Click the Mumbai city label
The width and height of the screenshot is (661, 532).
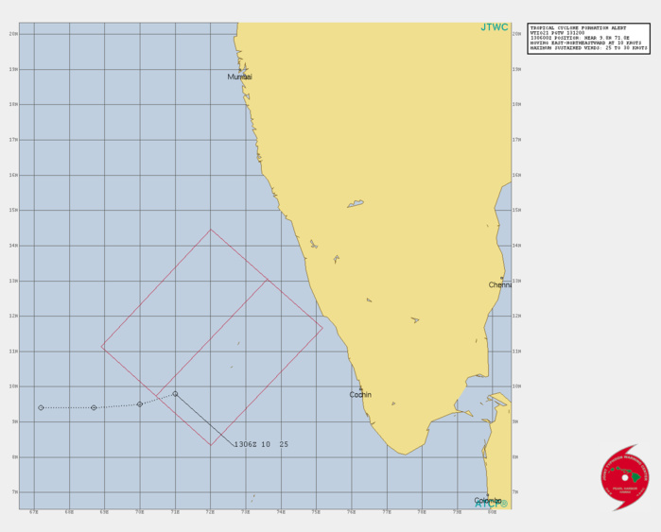pyautogui.click(x=240, y=77)
